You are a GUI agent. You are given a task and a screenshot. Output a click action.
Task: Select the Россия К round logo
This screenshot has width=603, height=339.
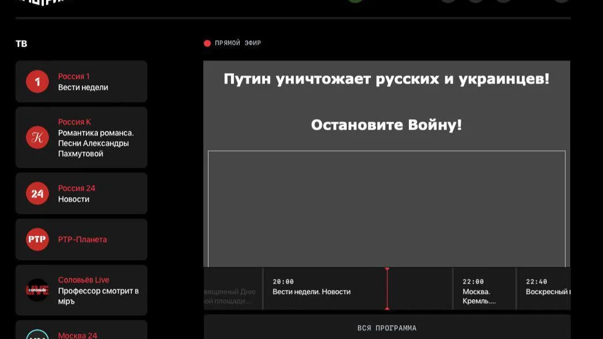tap(37, 137)
